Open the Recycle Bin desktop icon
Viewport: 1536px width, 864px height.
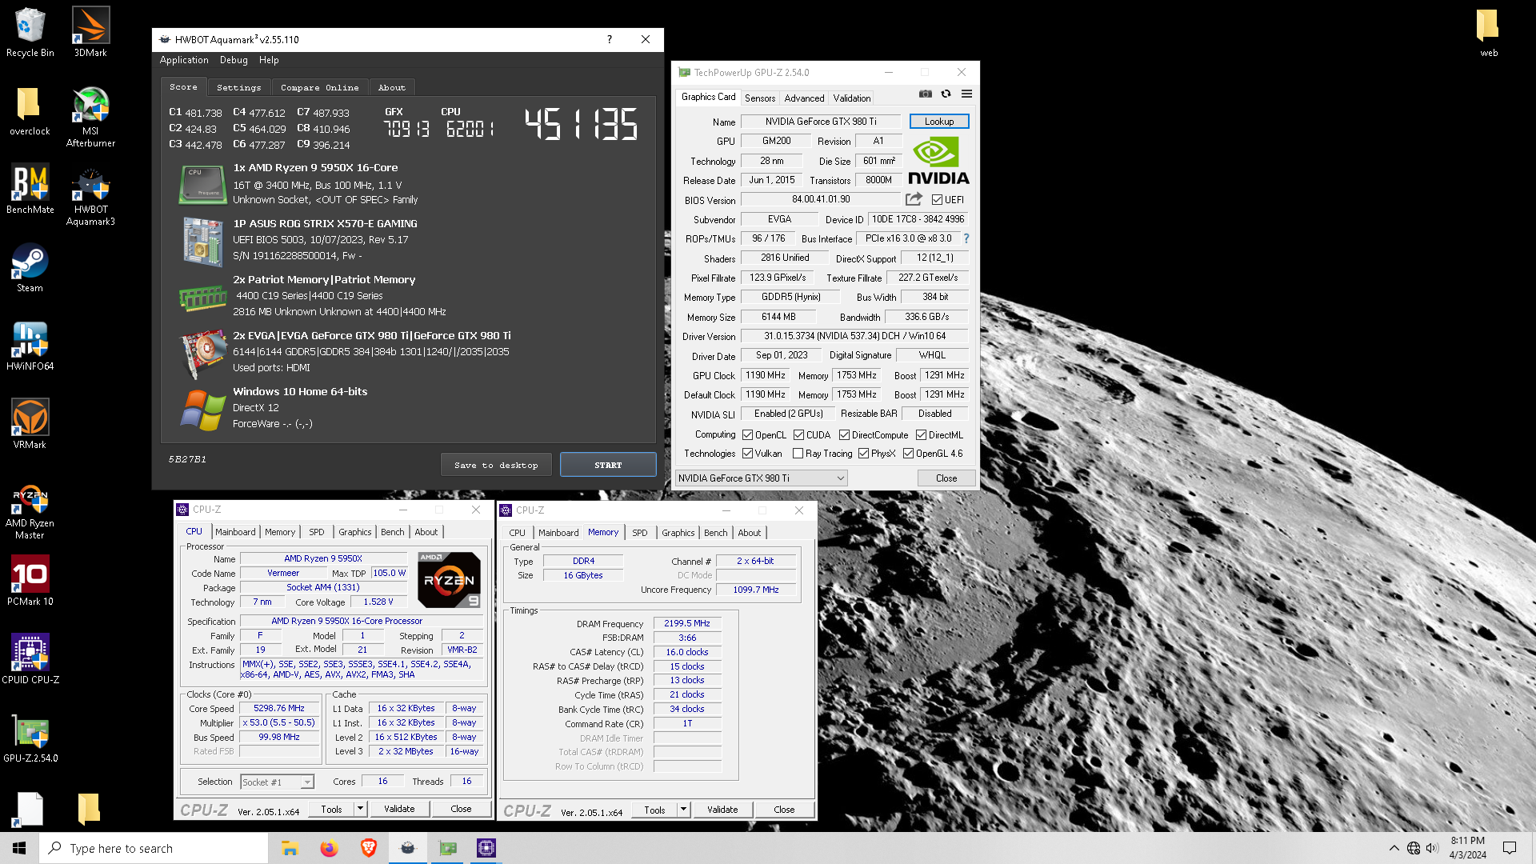click(x=30, y=32)
